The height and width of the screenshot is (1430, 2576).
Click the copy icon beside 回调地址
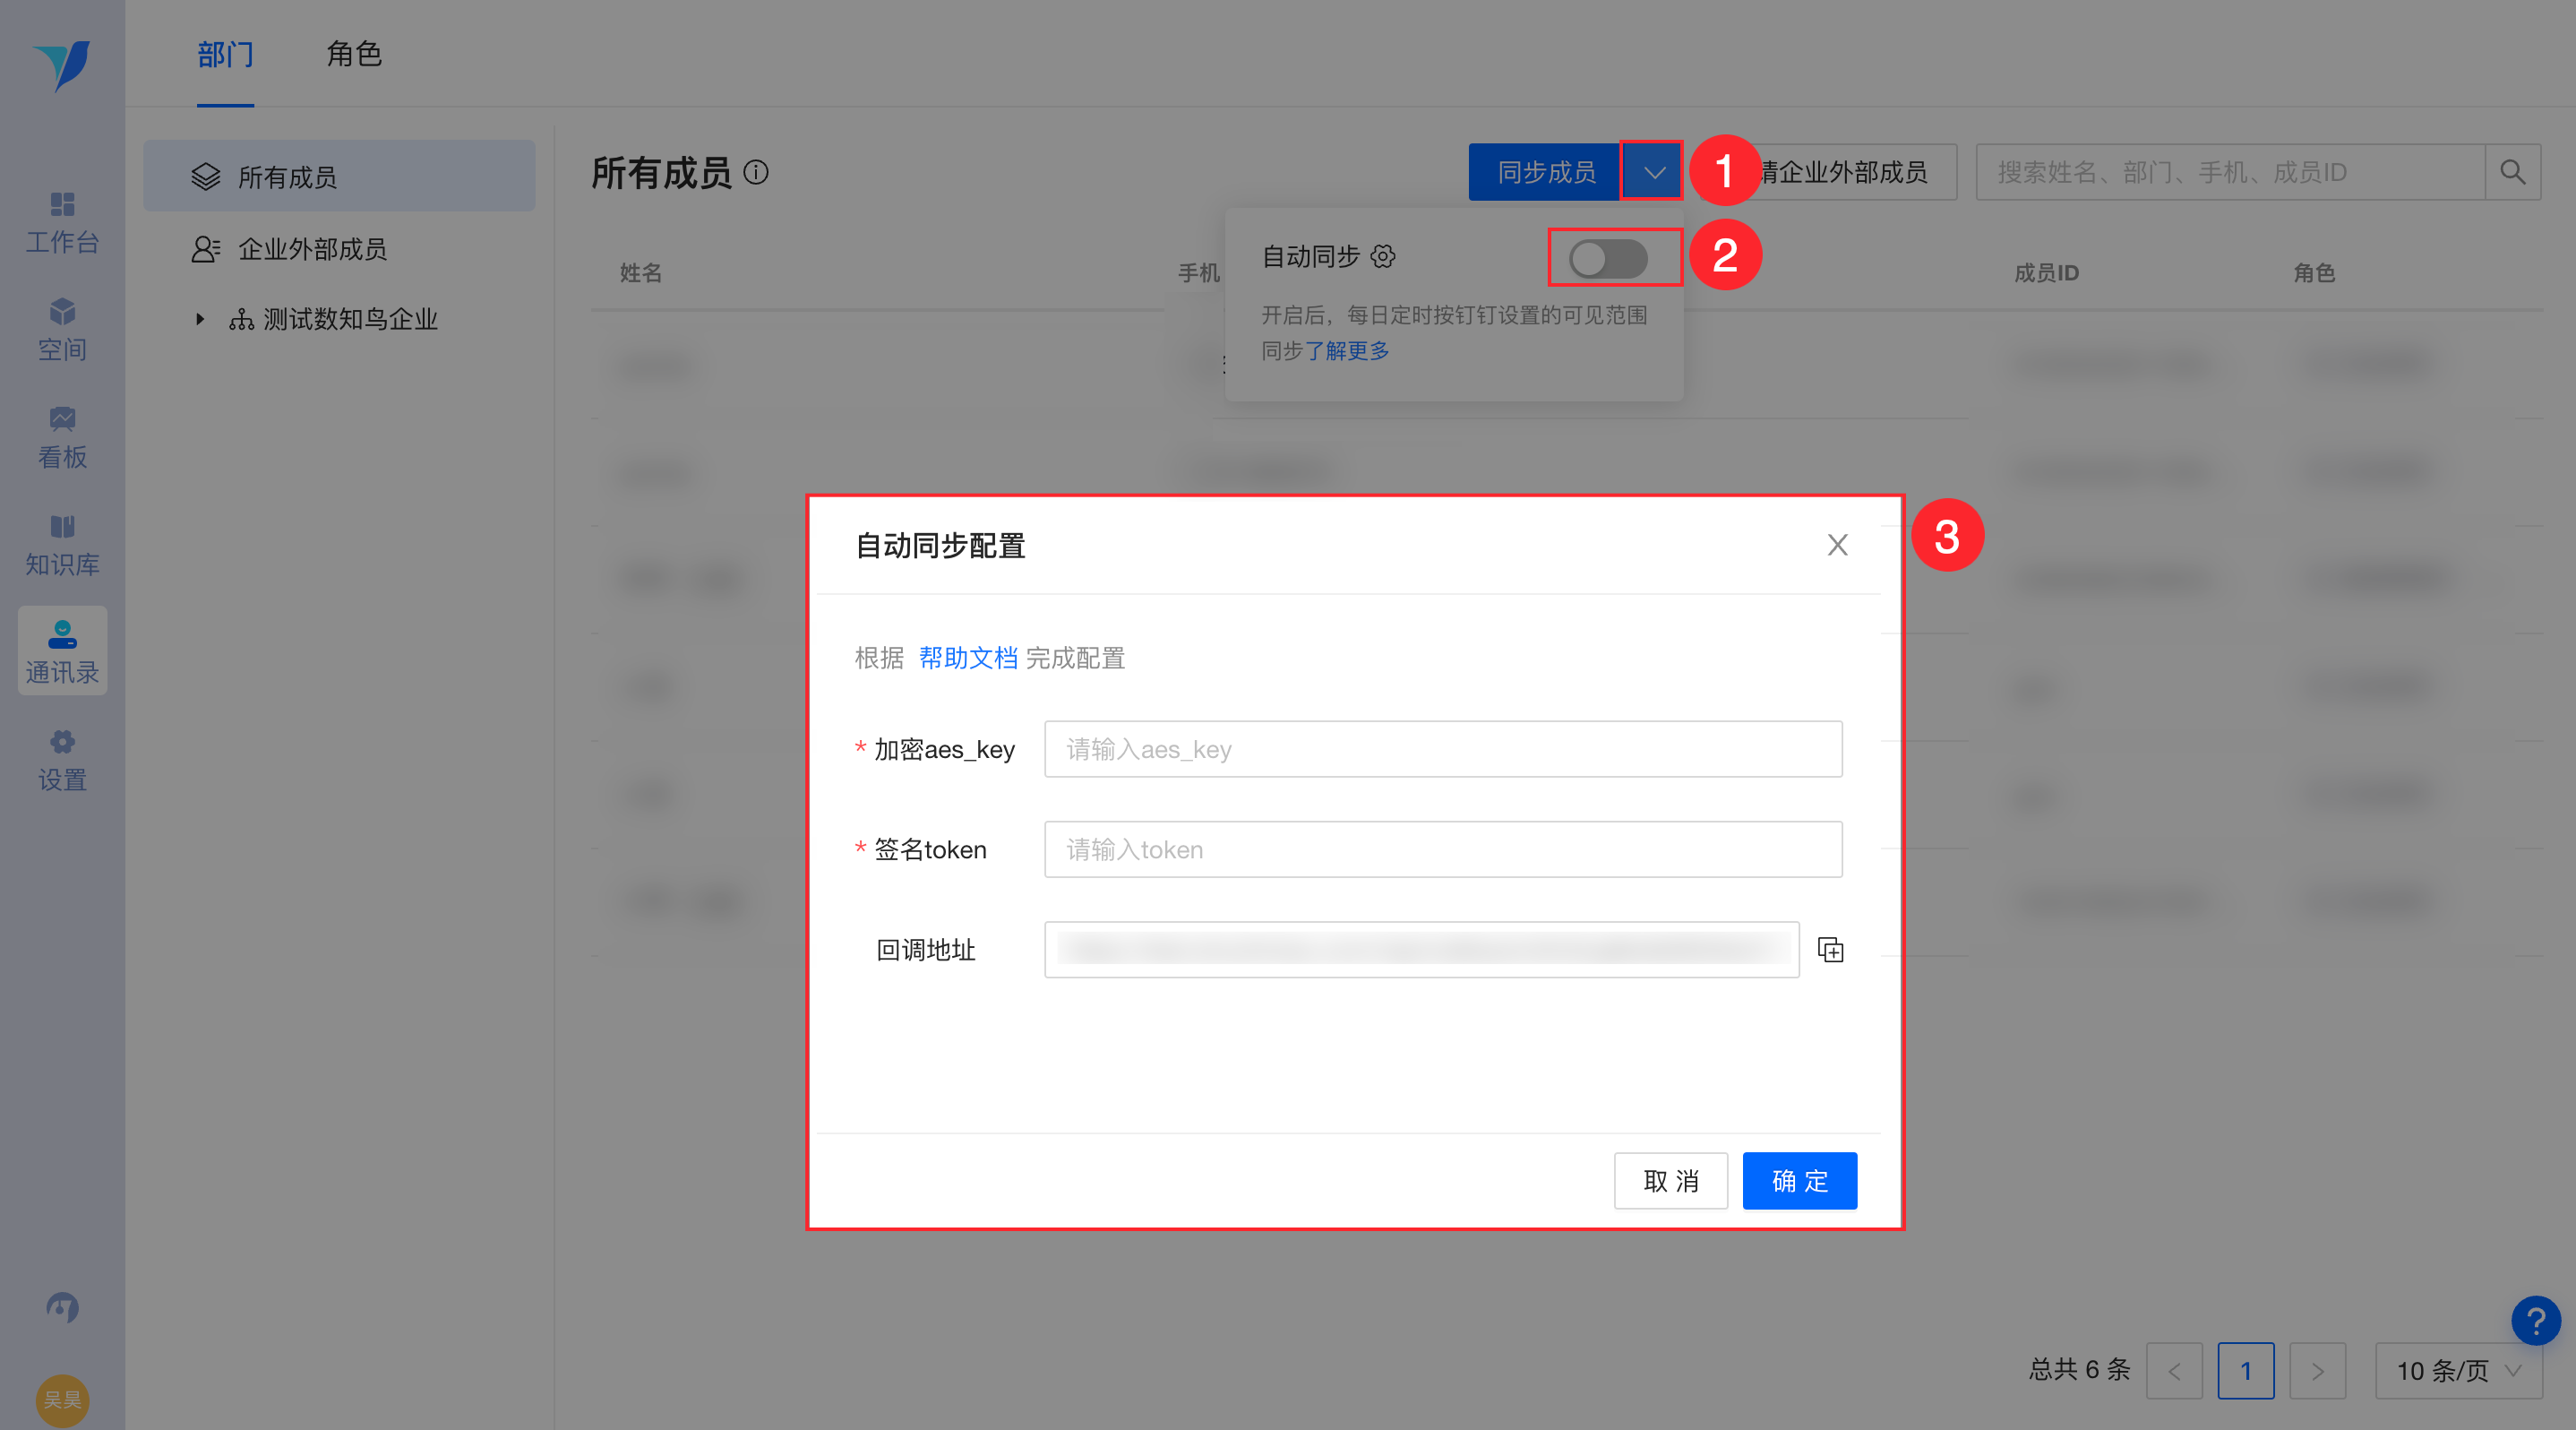point(1830,950)
